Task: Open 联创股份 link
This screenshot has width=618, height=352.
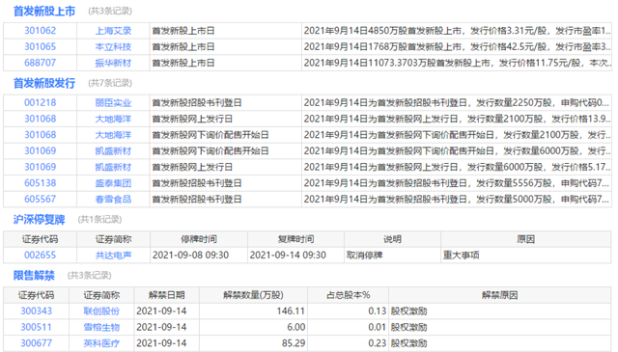Action: tap(101, 311)
